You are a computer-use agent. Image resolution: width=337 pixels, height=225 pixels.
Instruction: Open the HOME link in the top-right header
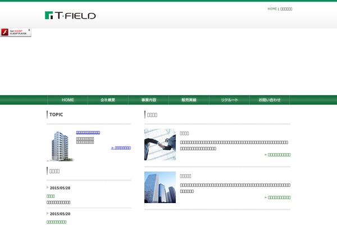(272, 9)
